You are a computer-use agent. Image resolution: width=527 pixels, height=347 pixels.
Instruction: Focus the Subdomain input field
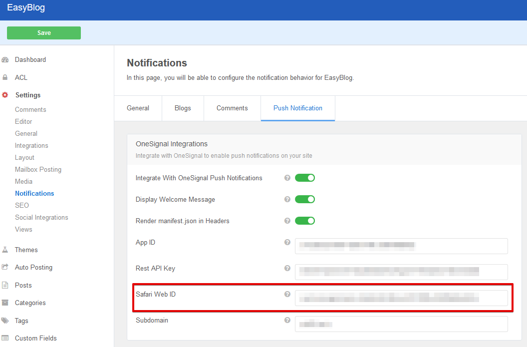point(401,324)
